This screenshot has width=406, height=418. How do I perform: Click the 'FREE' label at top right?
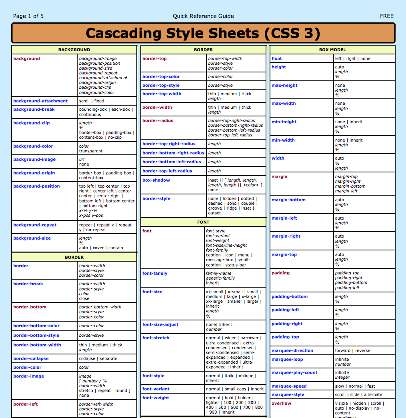pos(386,16)
